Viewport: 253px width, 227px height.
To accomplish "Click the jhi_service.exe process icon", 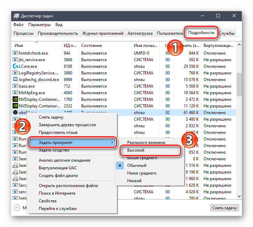I will [x=15, y=60].
